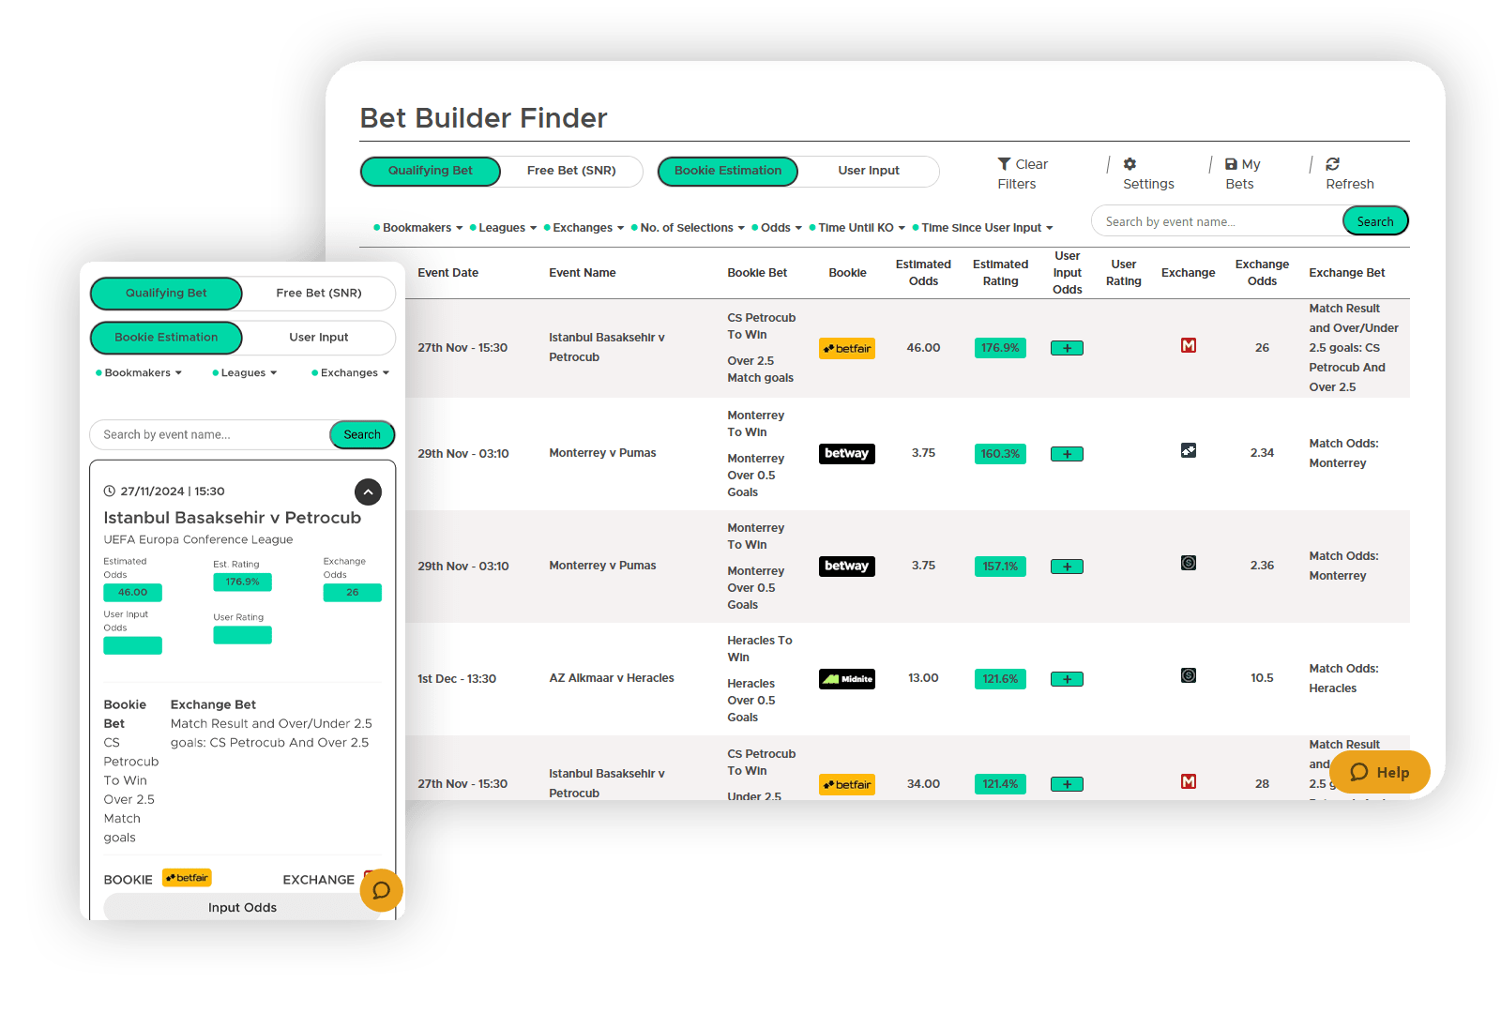Screen dimensions: 1501x1013
Task: Click the Settings gear icon
Action: click(x=1130, y=163)
